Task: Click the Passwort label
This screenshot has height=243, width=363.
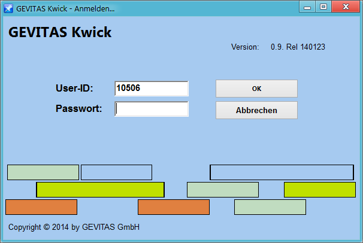Action: pyautogui.click(x=78, y=108)
